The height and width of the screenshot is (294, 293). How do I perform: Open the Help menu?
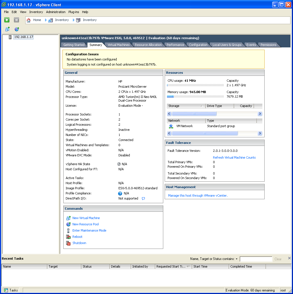point(85,12)
